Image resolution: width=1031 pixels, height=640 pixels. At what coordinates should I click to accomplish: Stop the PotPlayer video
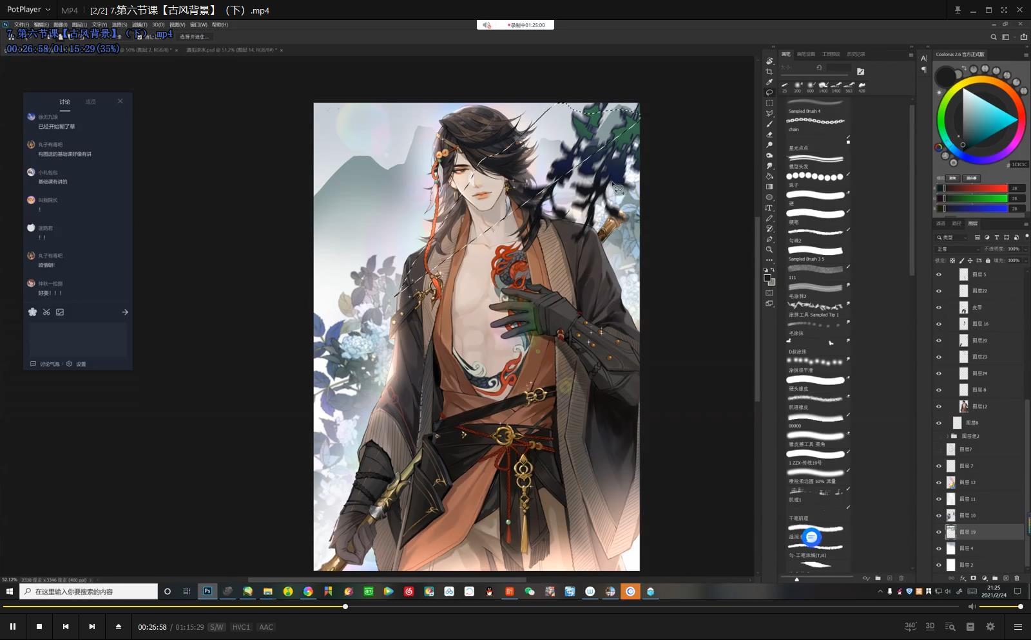click(39, 626)
